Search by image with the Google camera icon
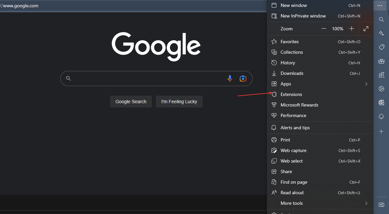This screenshot has width=389, height=214. tap(243, 78)
